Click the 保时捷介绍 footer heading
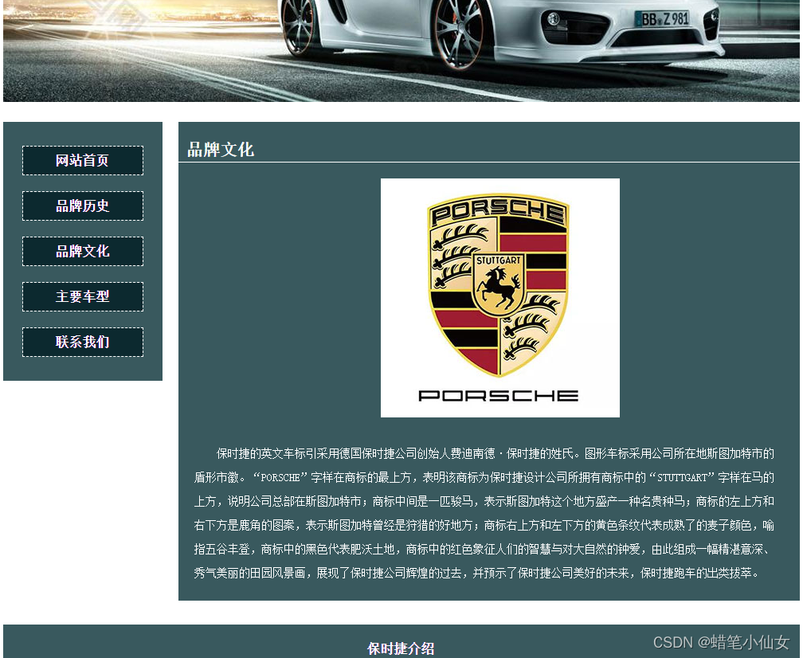803x658 pixels. pos(401,648)
